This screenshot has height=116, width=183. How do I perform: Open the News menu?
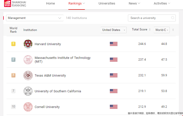pos(134,3)
